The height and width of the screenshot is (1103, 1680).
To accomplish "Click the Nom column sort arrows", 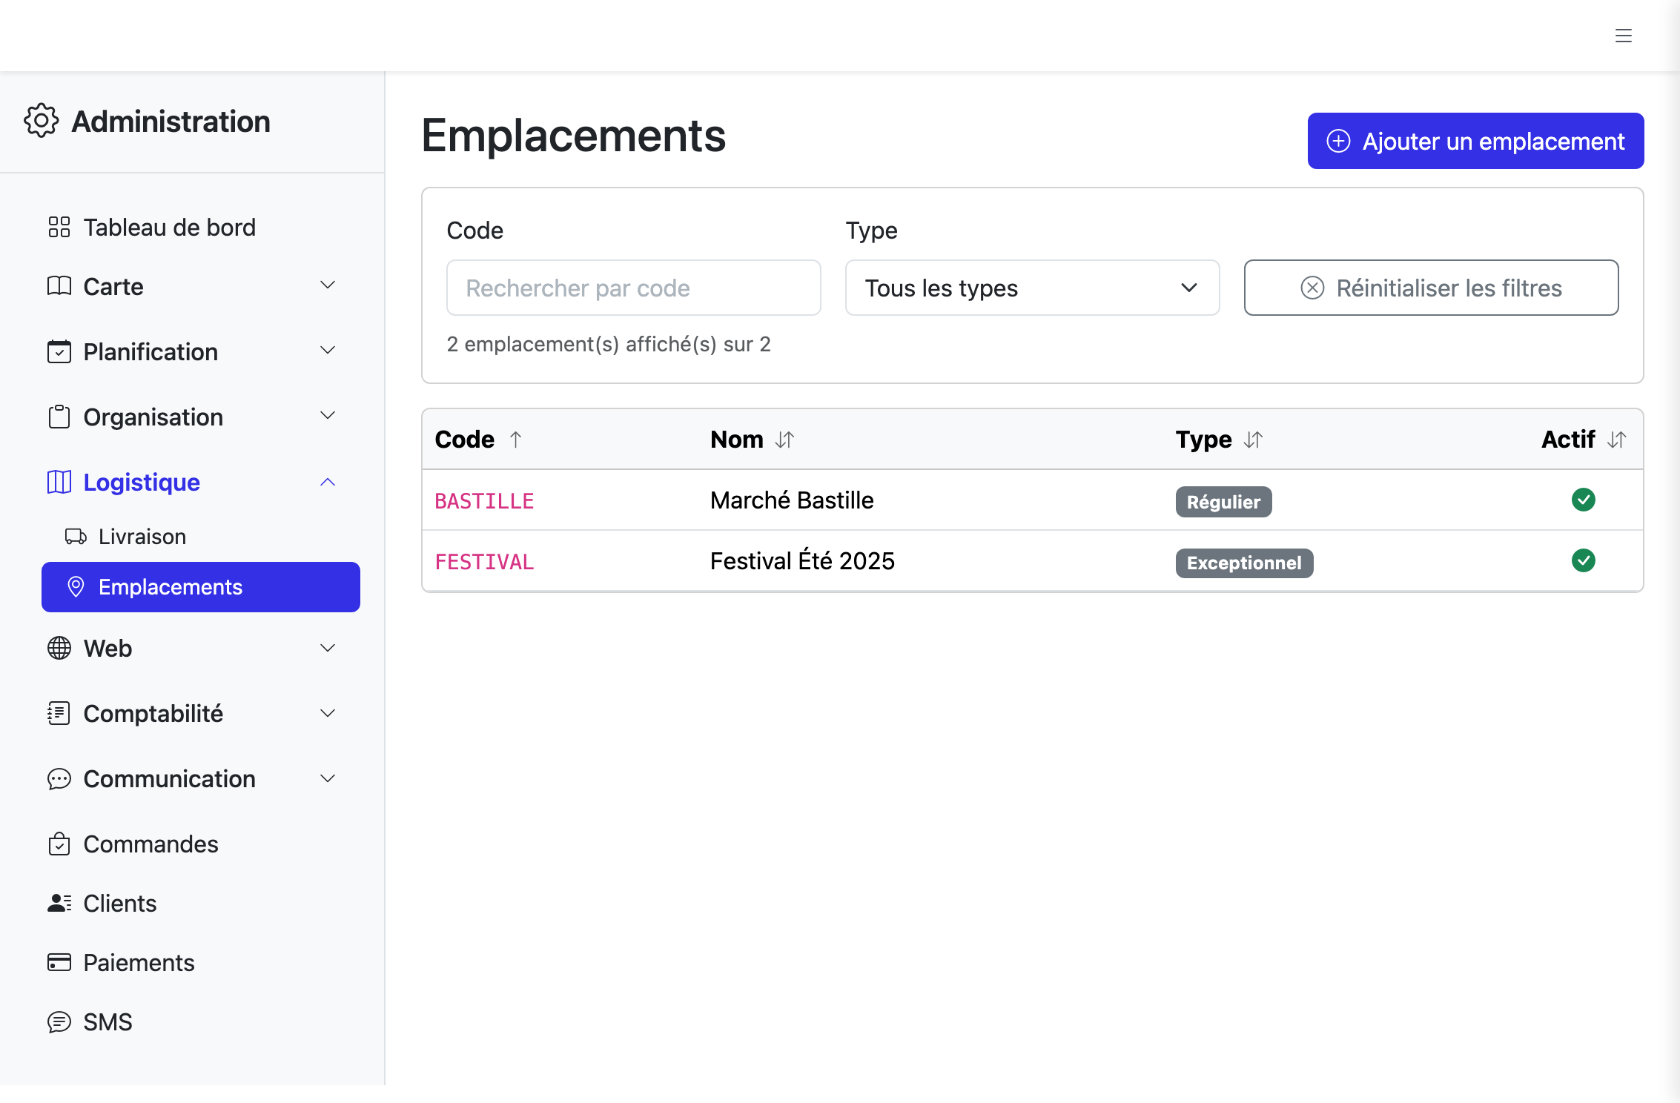I will pos(784,440).
